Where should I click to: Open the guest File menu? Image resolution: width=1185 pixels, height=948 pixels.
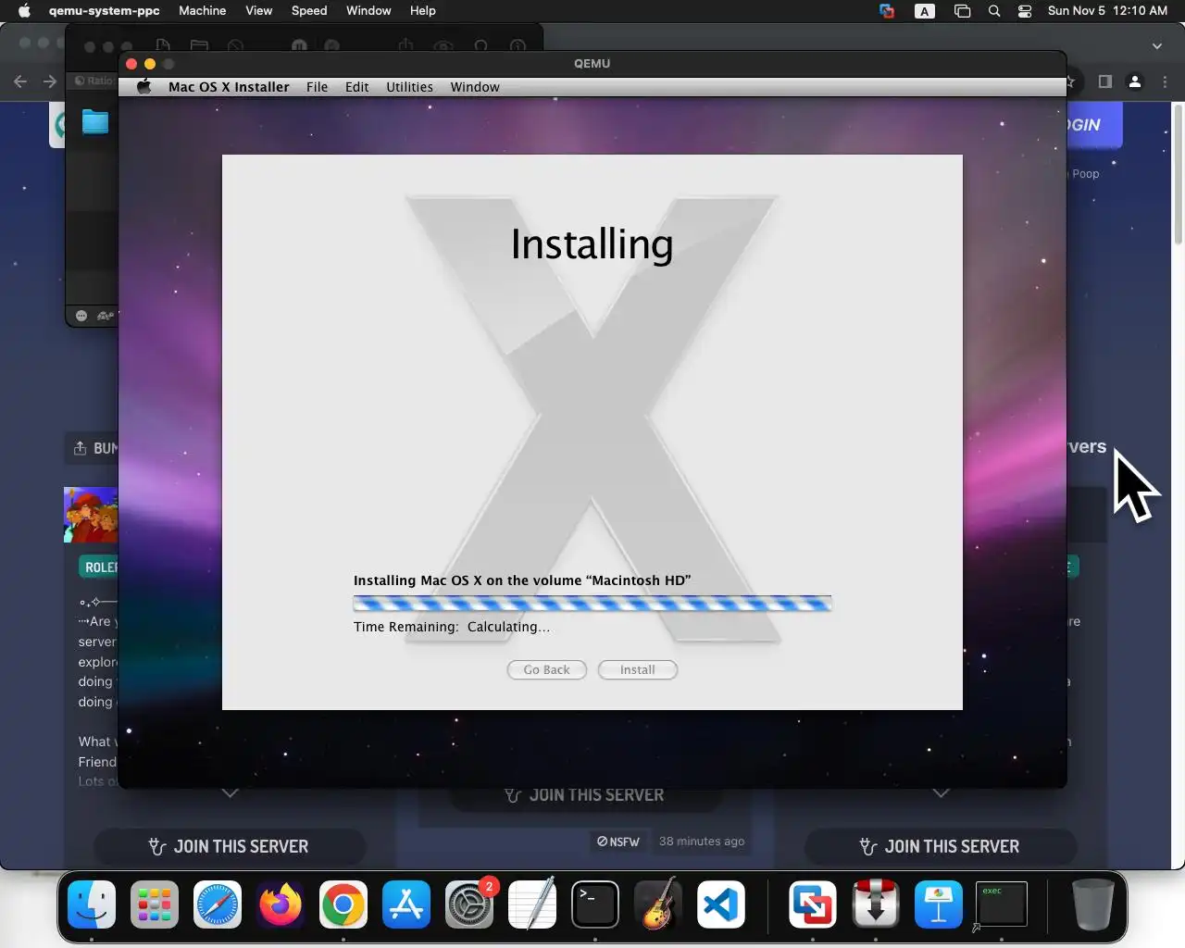pos(318,87)
